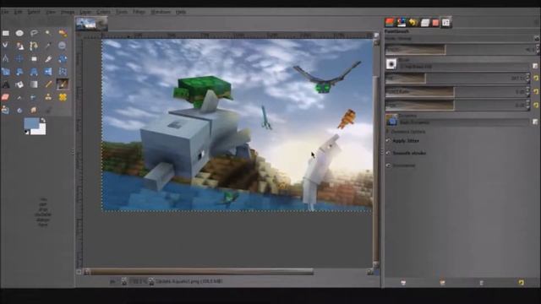Select the Color Picker eyedropper tool
The image size is (541, 304).
[48, 46]
